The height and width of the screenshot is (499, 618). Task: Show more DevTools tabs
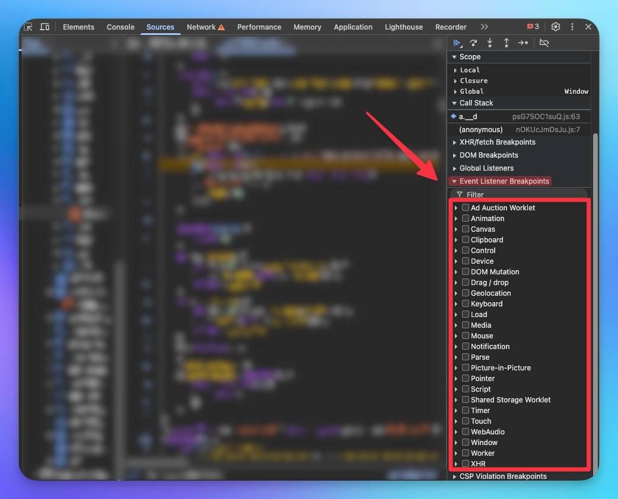pyautogui.click(x=485, y=27)
